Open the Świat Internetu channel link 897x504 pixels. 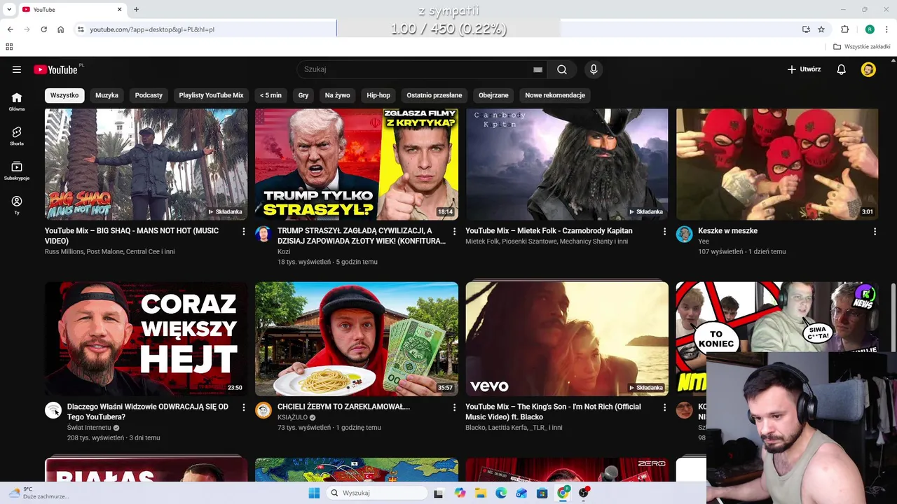[89, 427]
